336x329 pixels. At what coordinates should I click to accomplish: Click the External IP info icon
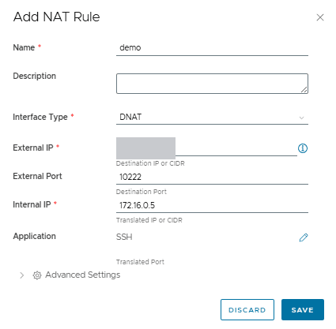tap(303, 148)
